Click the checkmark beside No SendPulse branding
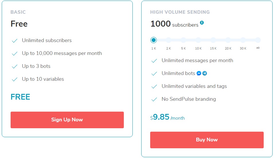 (x=154, y=99)
